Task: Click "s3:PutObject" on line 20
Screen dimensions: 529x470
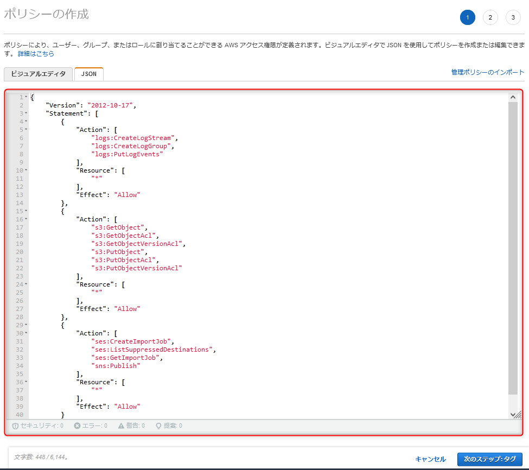Action: [118, 252]
